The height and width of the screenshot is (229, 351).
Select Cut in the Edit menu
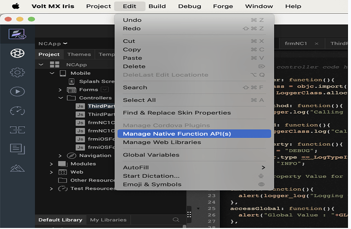point(194,41)
